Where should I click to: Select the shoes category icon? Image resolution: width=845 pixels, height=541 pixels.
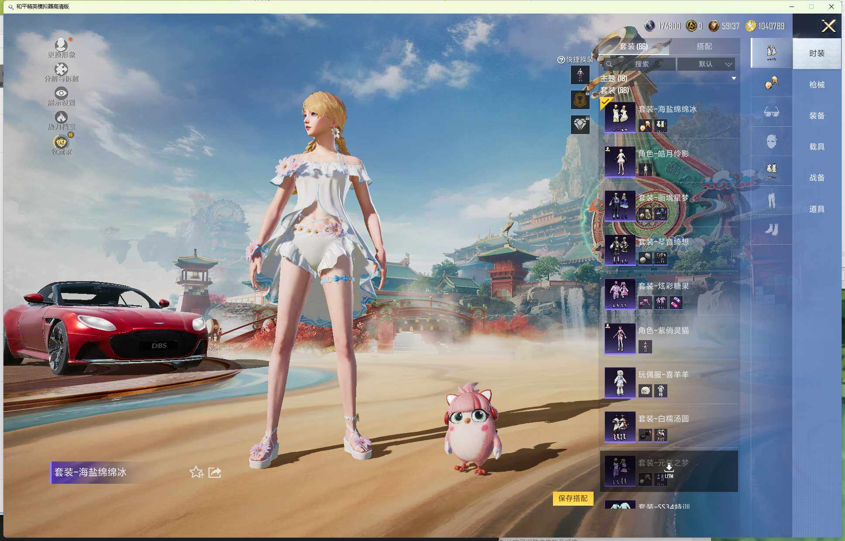coord(771,229)
